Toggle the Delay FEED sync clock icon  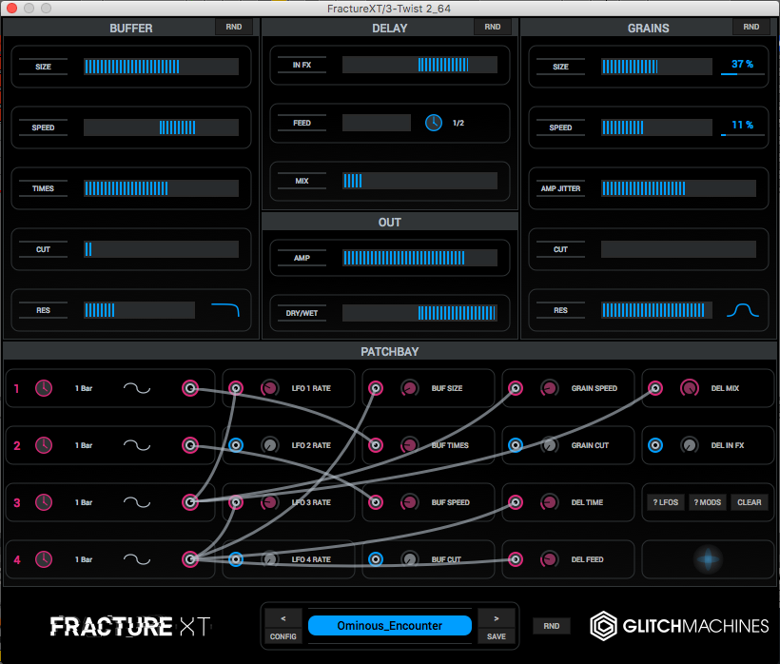click(434, 123)
